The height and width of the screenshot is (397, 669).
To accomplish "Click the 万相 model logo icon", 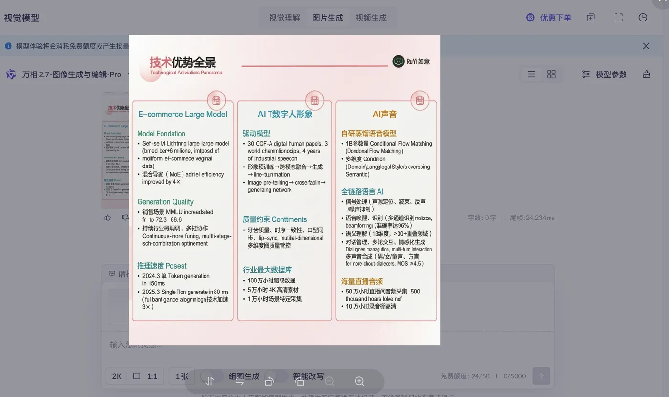I will pos(11,74).
